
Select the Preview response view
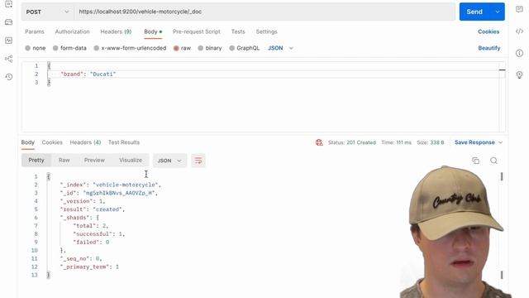tap(94, 160)
